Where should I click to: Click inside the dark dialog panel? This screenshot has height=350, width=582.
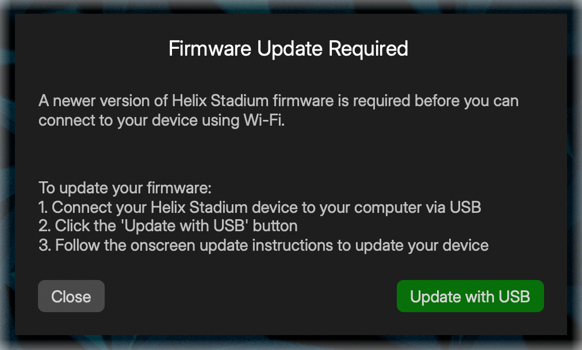point(288,155)
